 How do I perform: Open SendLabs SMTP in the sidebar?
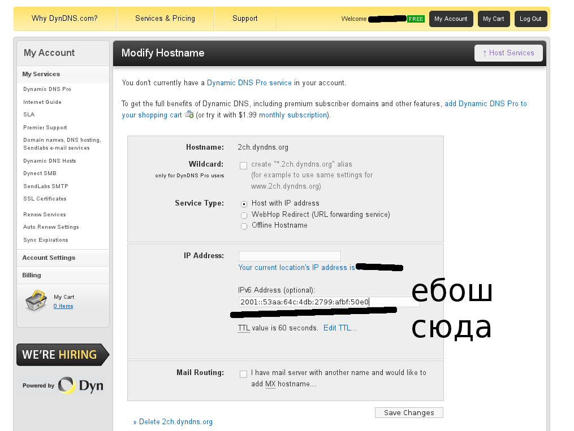(46, 186)
